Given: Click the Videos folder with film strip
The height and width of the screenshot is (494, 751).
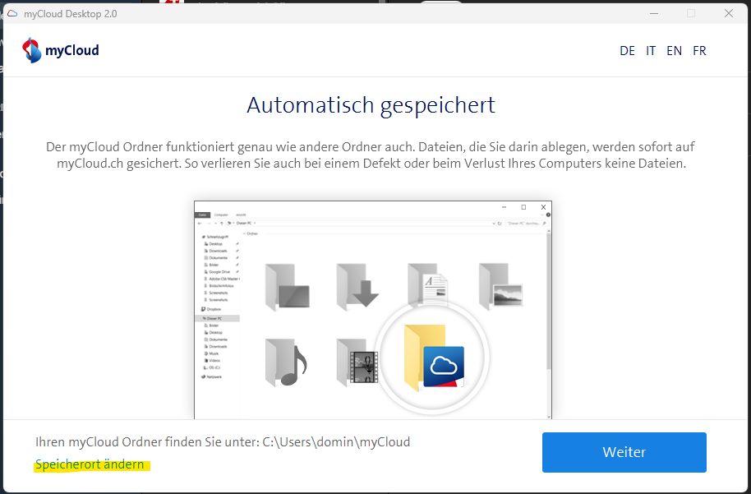Looking at the screenshot, I should [x=355, y=362].
